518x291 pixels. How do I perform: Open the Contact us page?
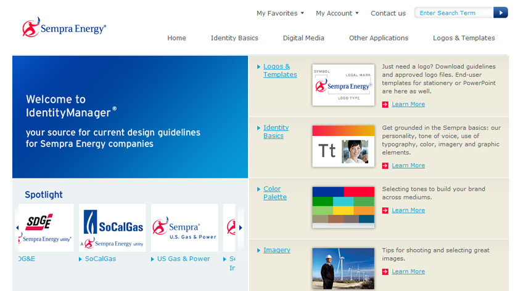(x=388, y=13)
